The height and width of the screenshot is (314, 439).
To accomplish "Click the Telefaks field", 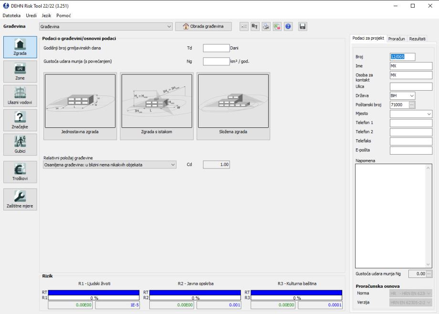I will 411,141.
